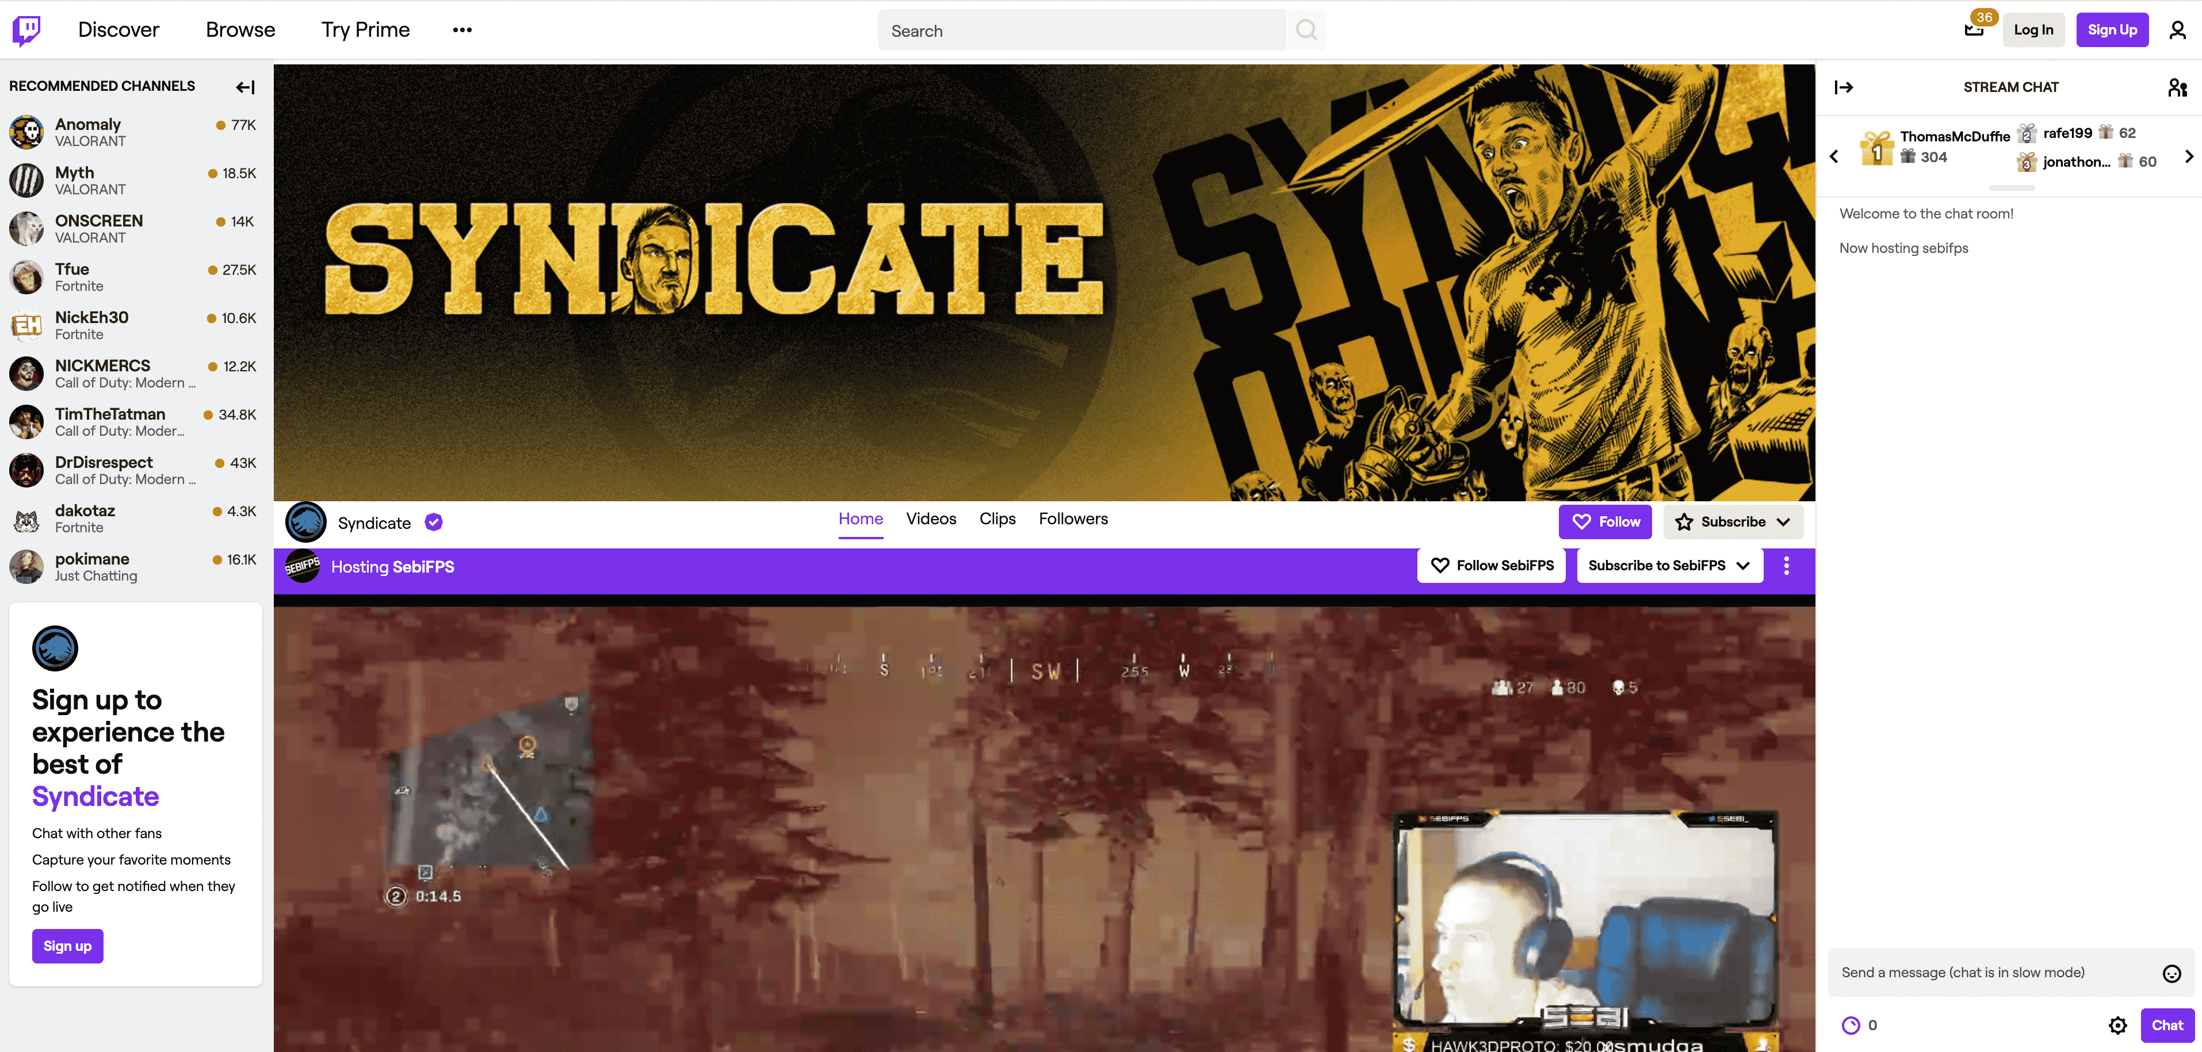The height and width of the screenshot is (1052, 2202).
Task: Open the top nav more options ellipsis
Action: pos(462,30)
